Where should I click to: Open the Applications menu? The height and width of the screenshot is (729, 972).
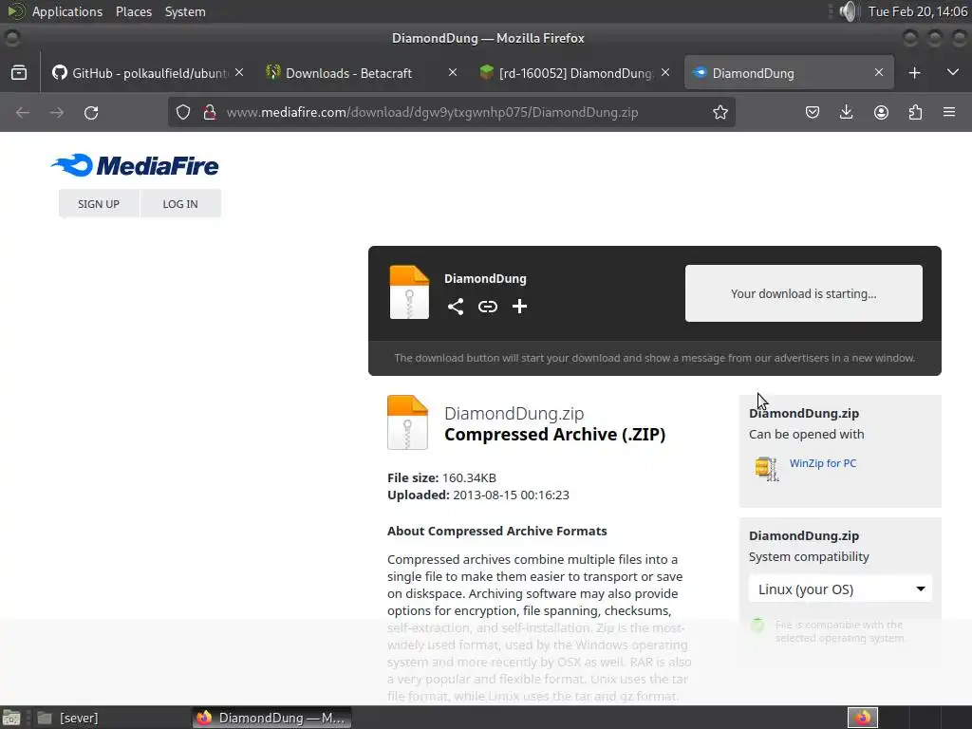[67, 11]
